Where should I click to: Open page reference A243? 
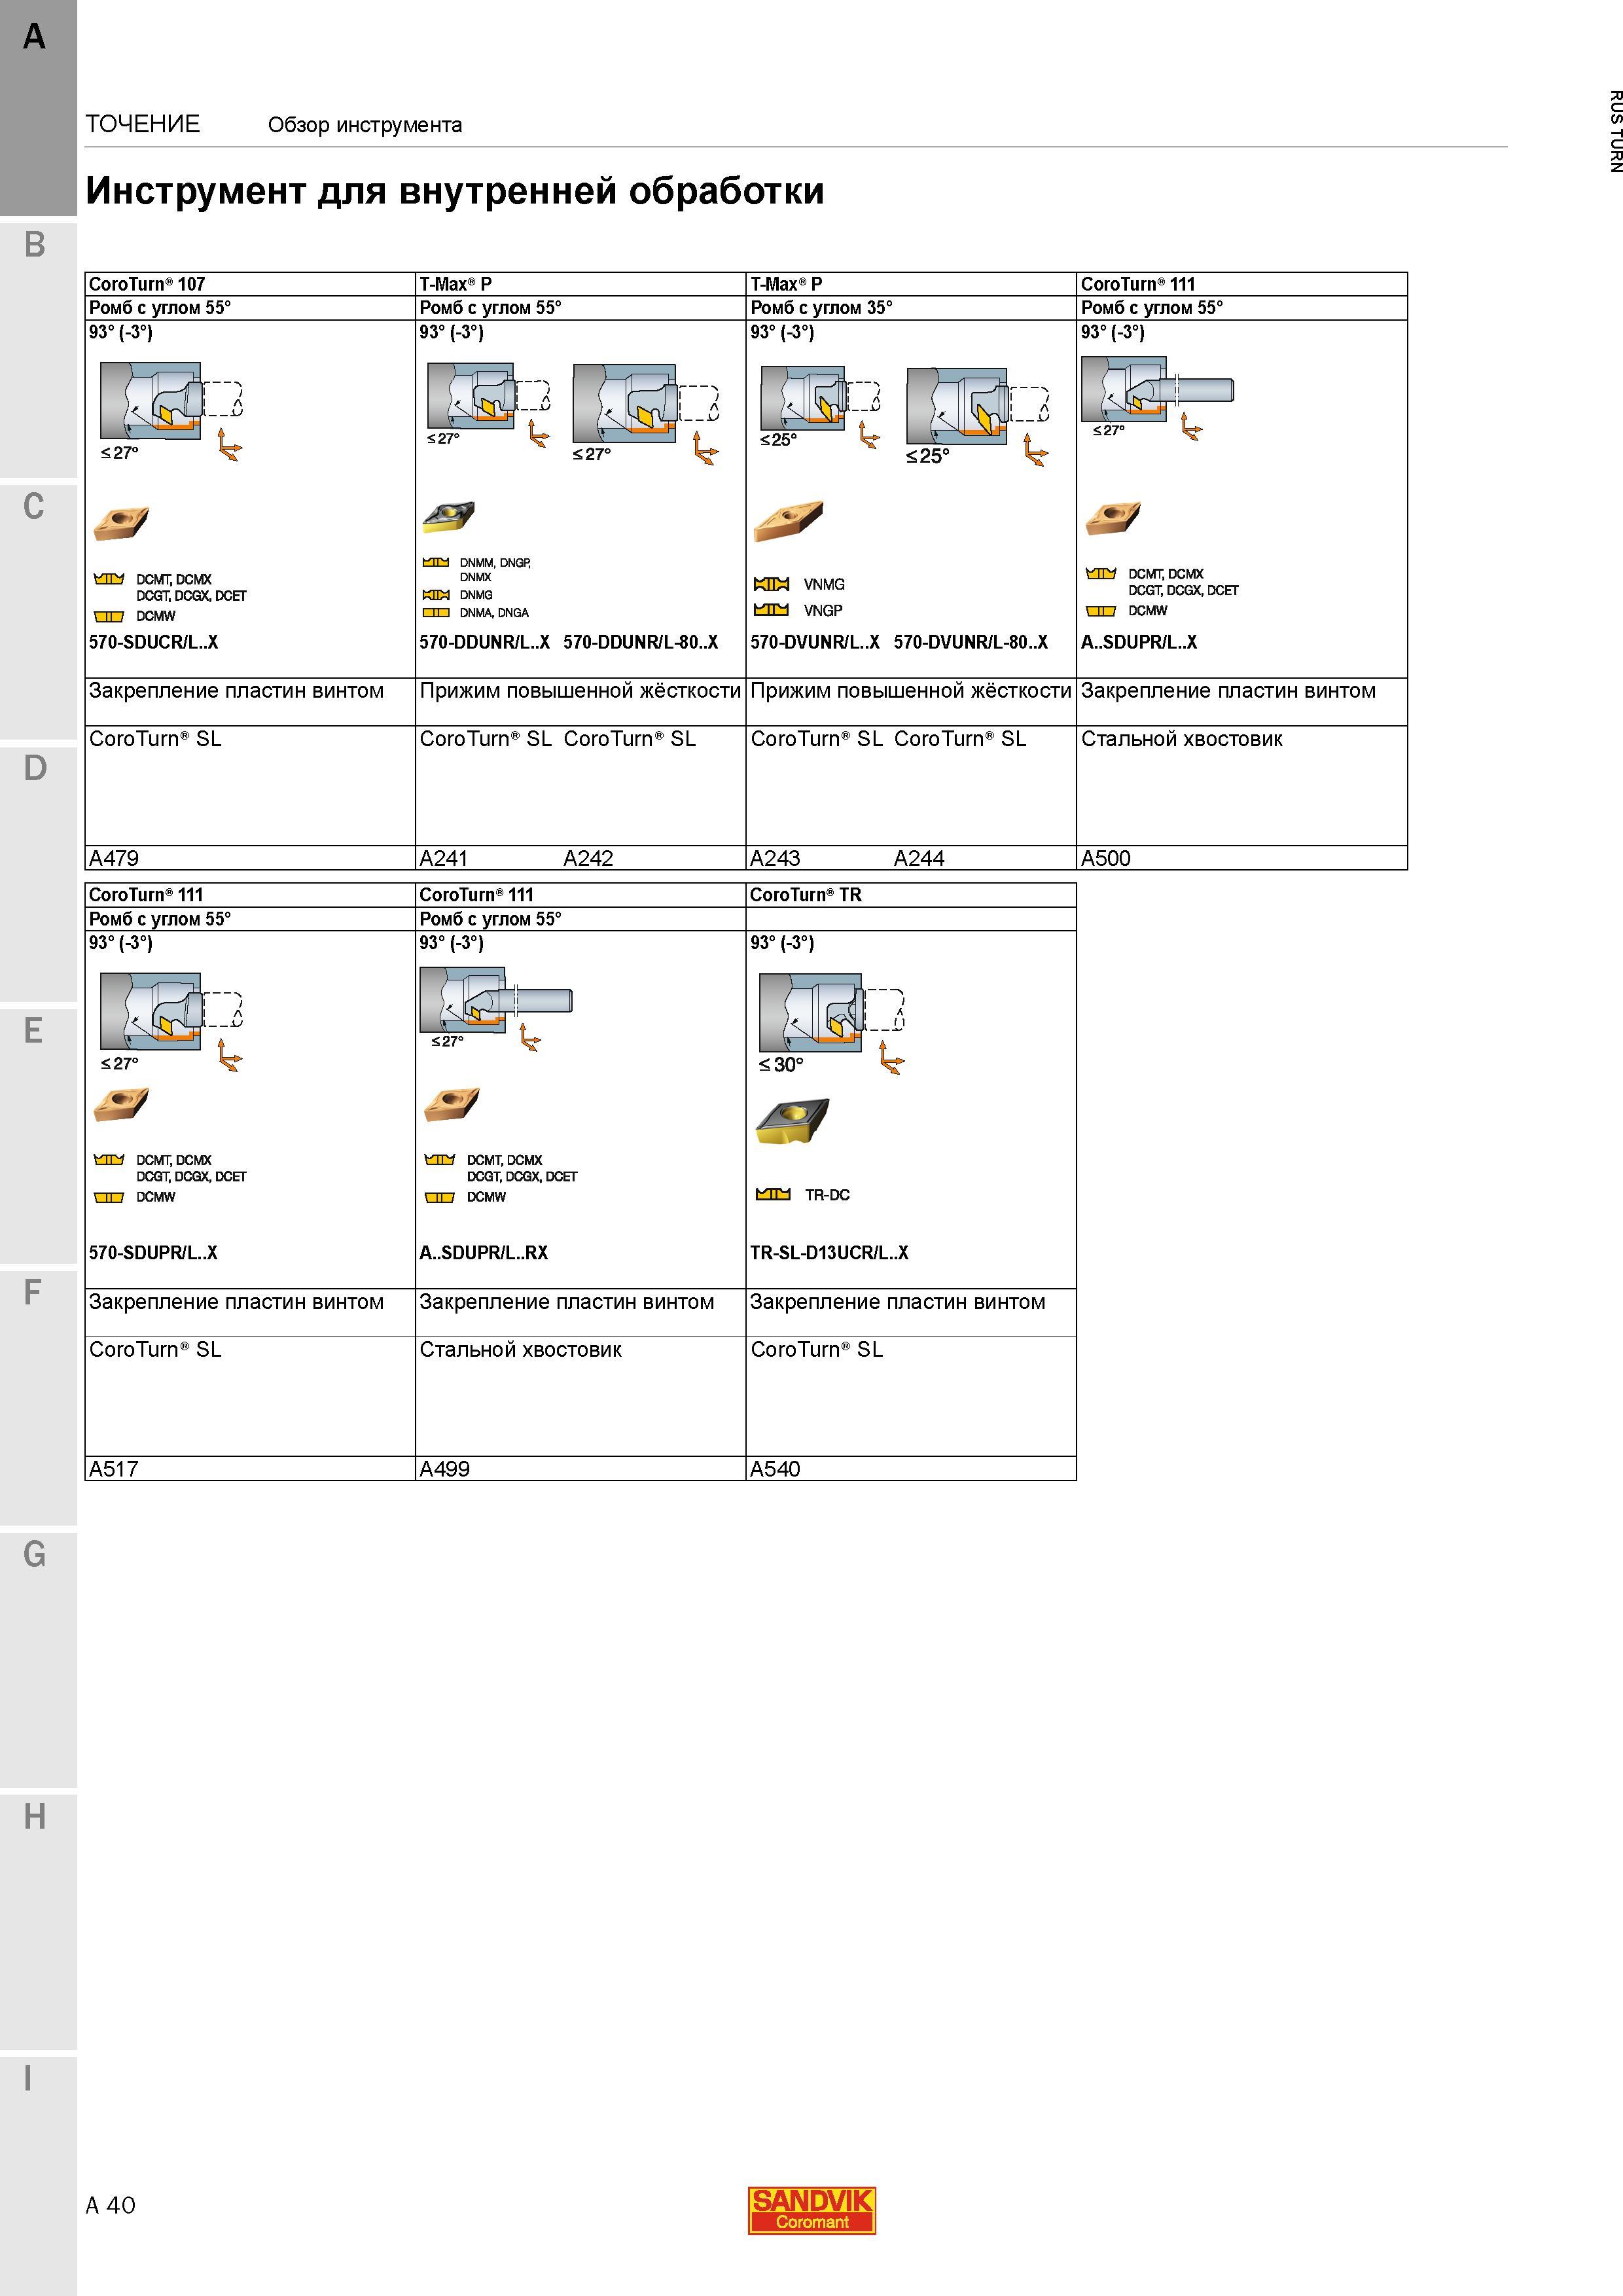[775, 858]
